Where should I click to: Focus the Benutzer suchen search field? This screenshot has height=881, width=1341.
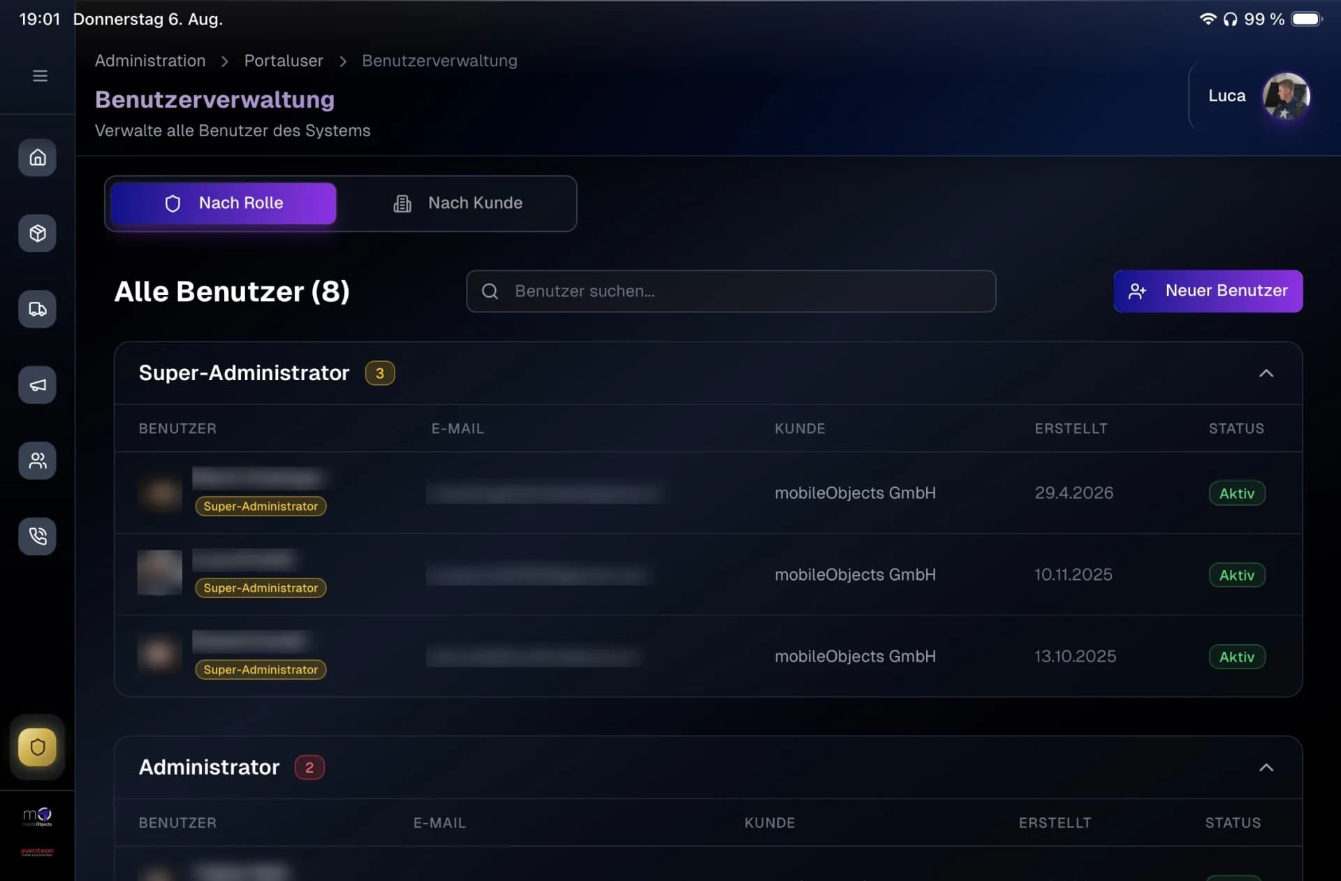(x=731, y=291)
